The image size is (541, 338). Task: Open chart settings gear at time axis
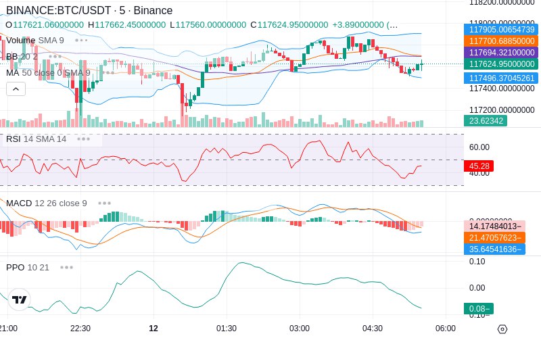tap(502, 329)
